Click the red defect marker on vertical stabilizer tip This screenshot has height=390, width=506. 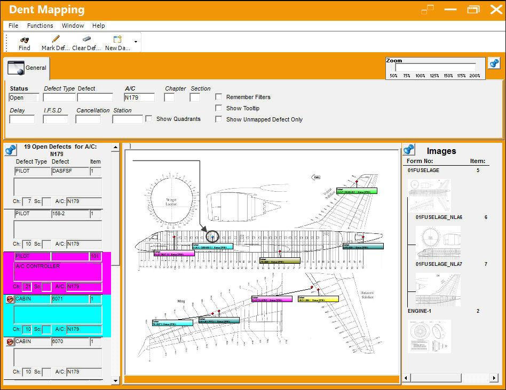pos(357,182)
